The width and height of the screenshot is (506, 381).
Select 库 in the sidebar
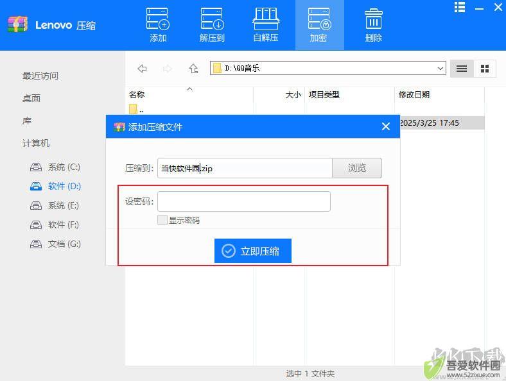27,121
